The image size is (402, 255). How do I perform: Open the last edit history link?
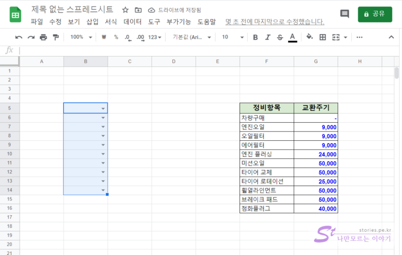(x=274, y=22)
